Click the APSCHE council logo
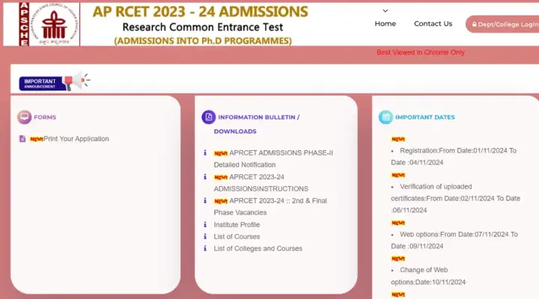Viewport: 539px width, 299px height. point(49,24)
